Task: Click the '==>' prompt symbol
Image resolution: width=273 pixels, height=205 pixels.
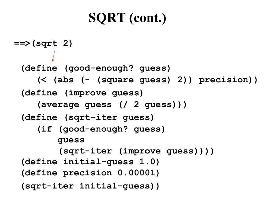Action: [22, 43]
